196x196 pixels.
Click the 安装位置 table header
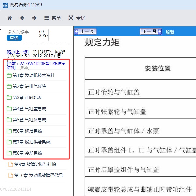158,68
